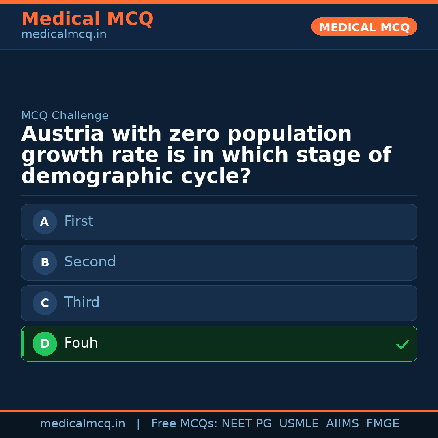438x438 pixels.
Task: Click the MCQ Challenge label
Action: click(65, 116)
